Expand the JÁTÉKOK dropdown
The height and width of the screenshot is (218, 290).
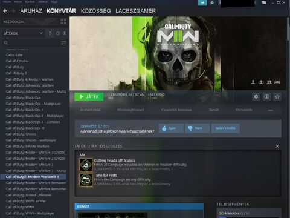pos(24,33)
